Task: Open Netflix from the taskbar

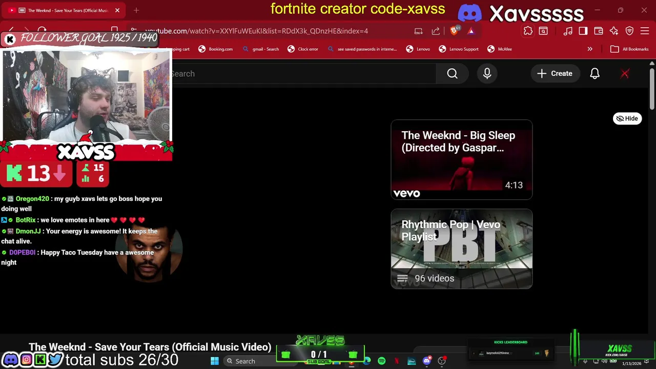Action: (397, 361)
